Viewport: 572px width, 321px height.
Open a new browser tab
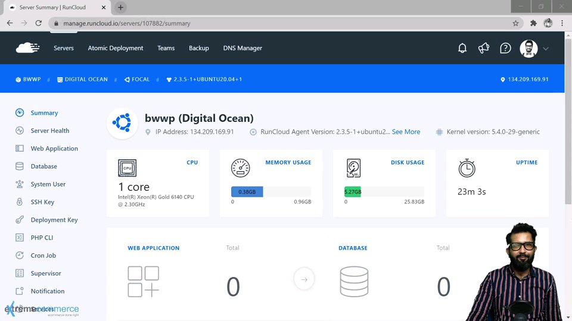pos(120,7)
